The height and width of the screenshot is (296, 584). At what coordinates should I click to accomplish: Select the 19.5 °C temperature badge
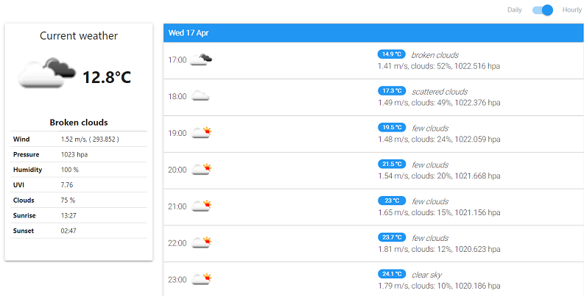coord(392,127)
